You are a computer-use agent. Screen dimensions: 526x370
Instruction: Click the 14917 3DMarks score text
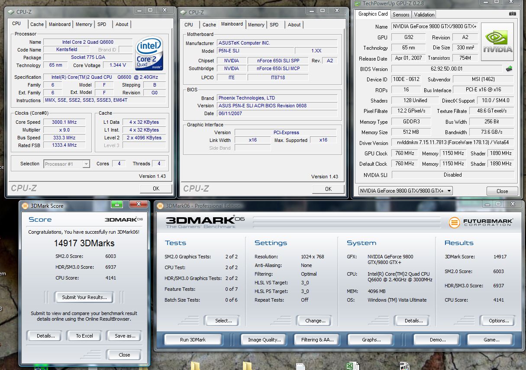(85, 243)
